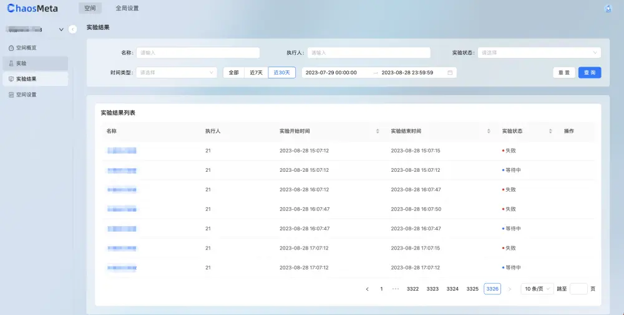Open the 10 条/页 page size dropdown
This screenshot has height=315, width=624.
pos(537,289)
